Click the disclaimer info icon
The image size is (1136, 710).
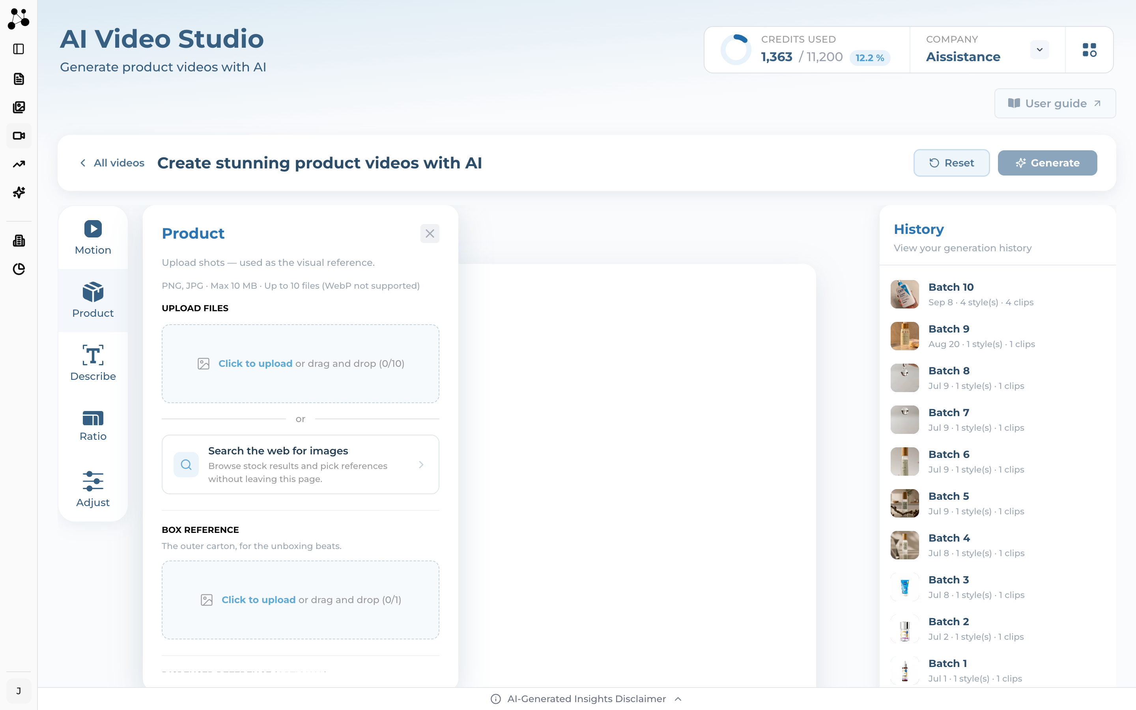(496, 699)
